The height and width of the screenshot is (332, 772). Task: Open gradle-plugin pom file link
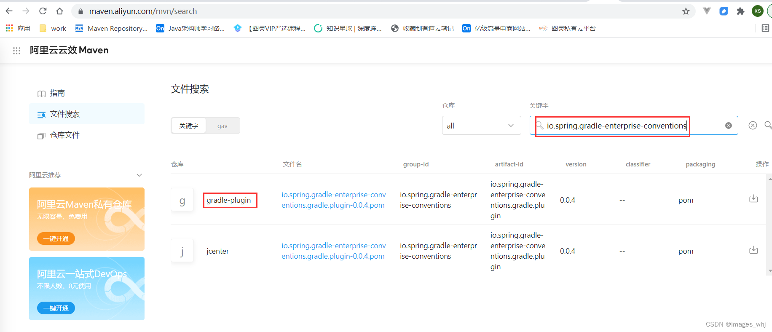coord(334,200)
